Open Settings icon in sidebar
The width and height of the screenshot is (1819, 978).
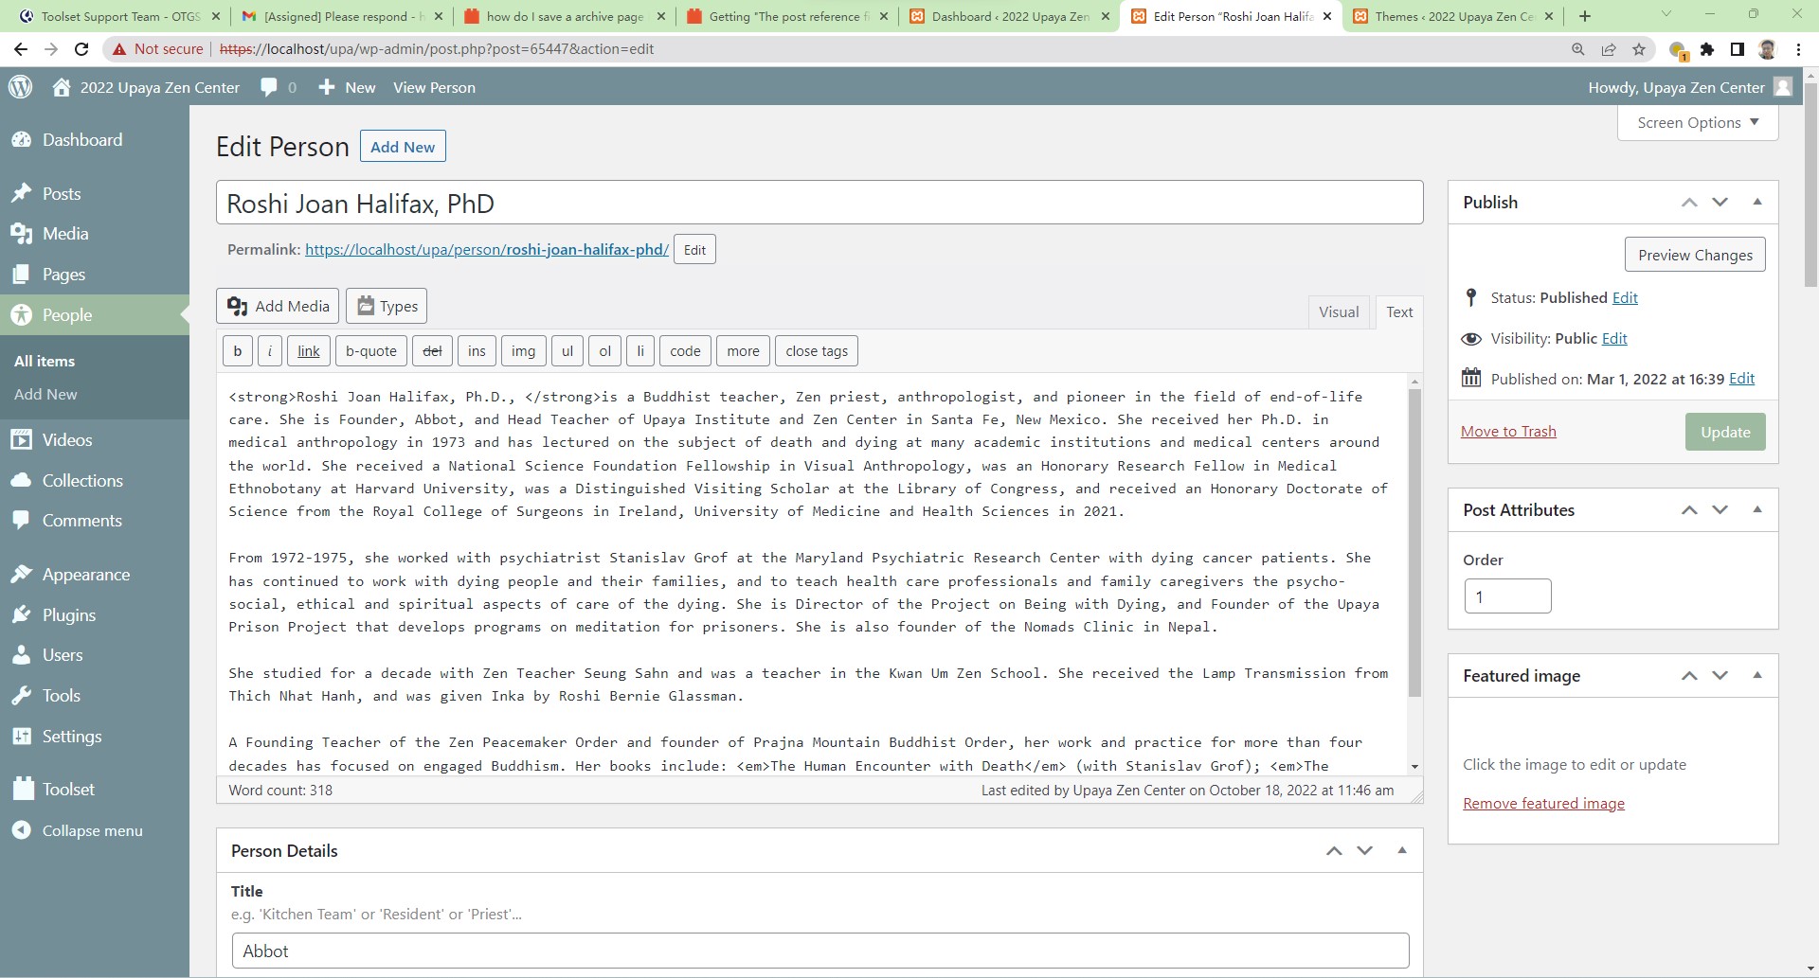[x=22, y=737]
